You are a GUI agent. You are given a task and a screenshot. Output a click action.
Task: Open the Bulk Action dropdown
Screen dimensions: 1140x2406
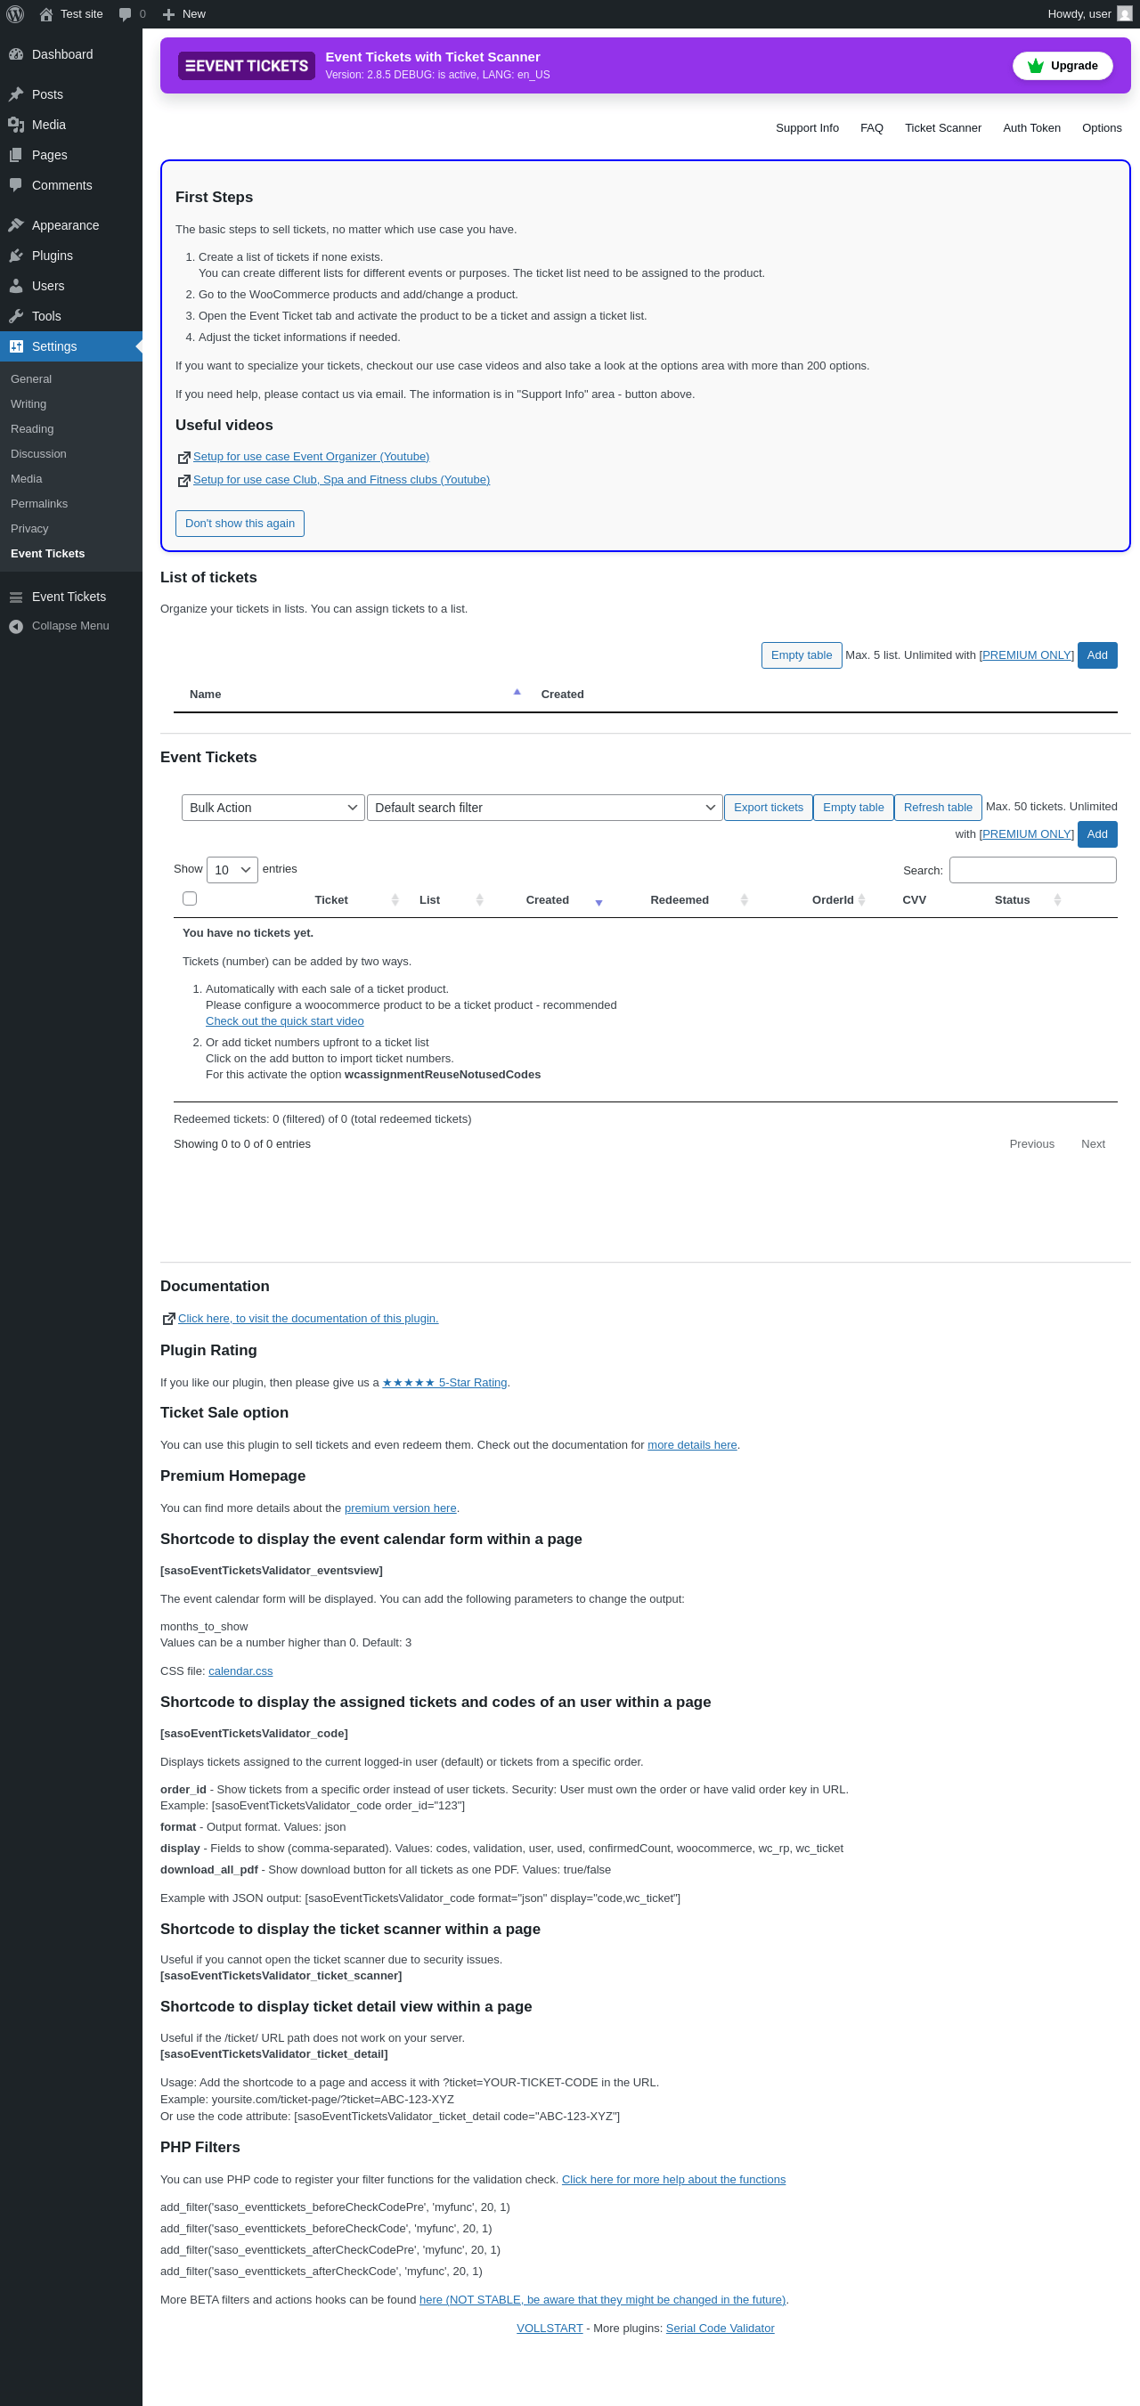[273, 808]
